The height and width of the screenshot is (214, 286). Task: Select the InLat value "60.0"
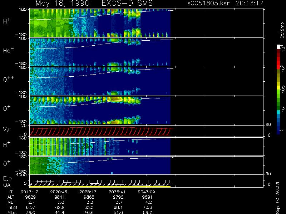click(x=30, y=207)
